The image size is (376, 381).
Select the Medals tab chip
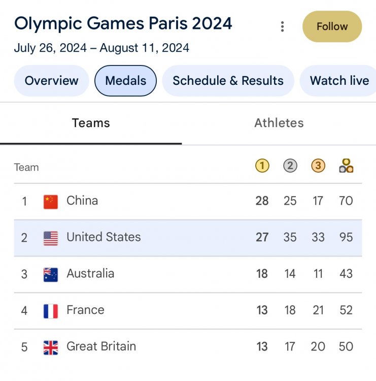[x=126, y=81]
